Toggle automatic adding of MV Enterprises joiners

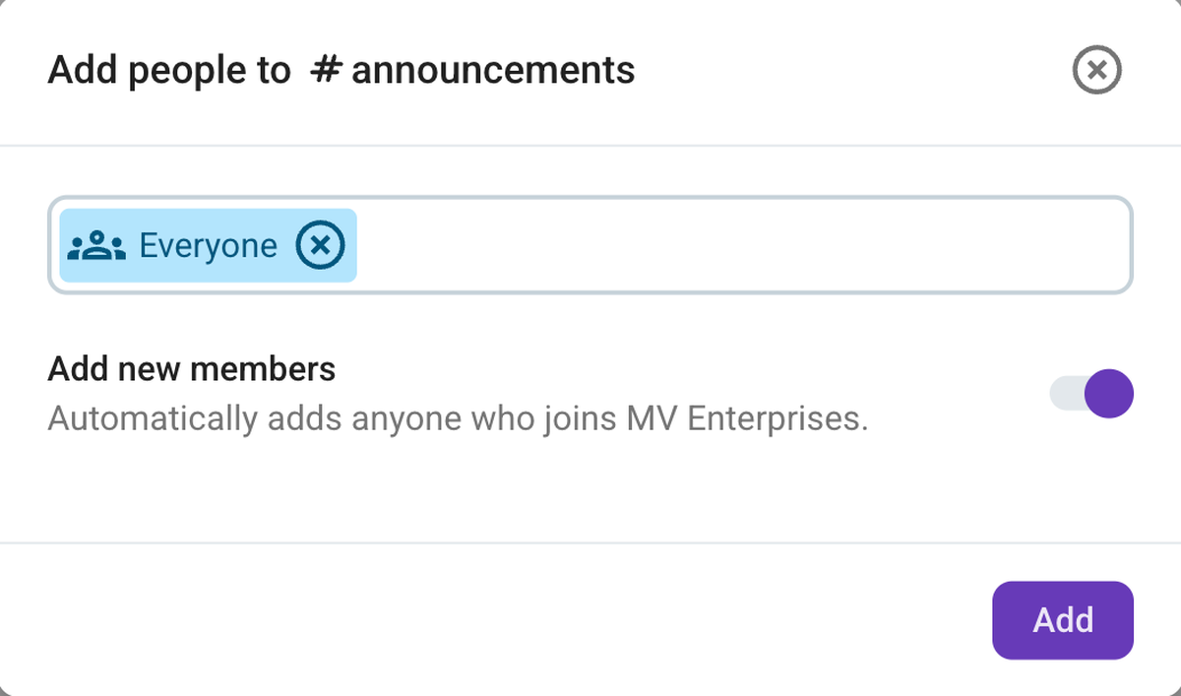[x=1092, y=393]
